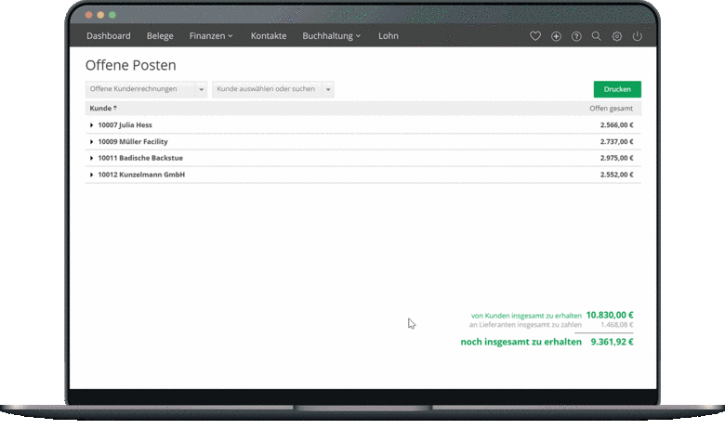The height and width of the screenshot is (442, 725).
Task: Click the power logout icon
Action: tap(638, 36)
